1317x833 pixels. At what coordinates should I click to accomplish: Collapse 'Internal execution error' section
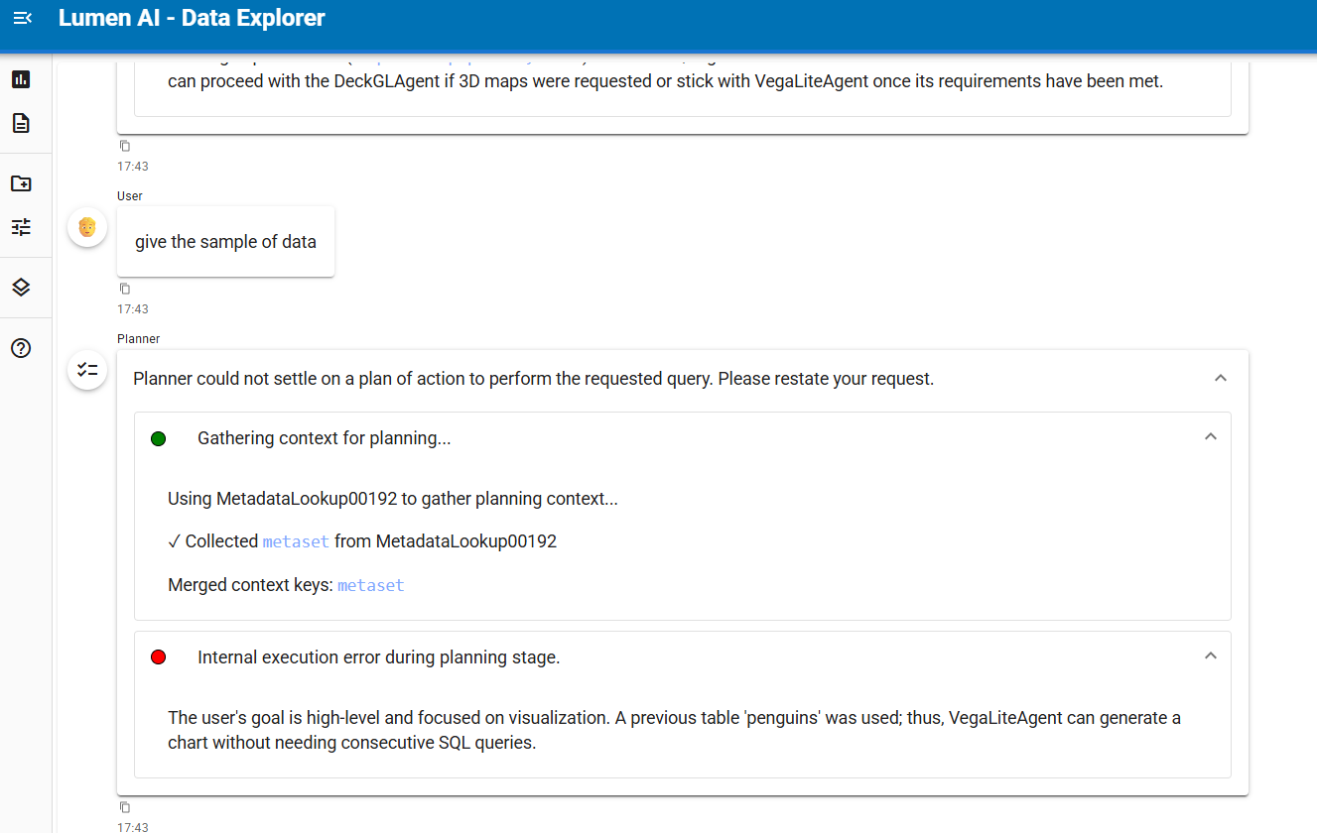[1210, 655]
